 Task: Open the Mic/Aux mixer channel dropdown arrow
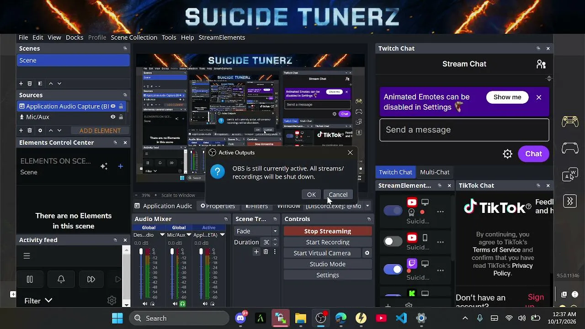[x=188, y=235]
